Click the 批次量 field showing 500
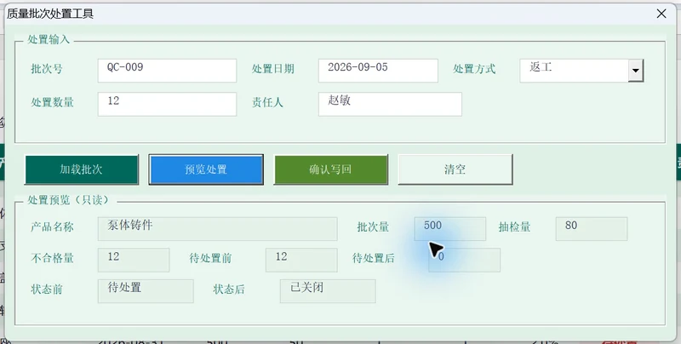 [x=449, y=228]
